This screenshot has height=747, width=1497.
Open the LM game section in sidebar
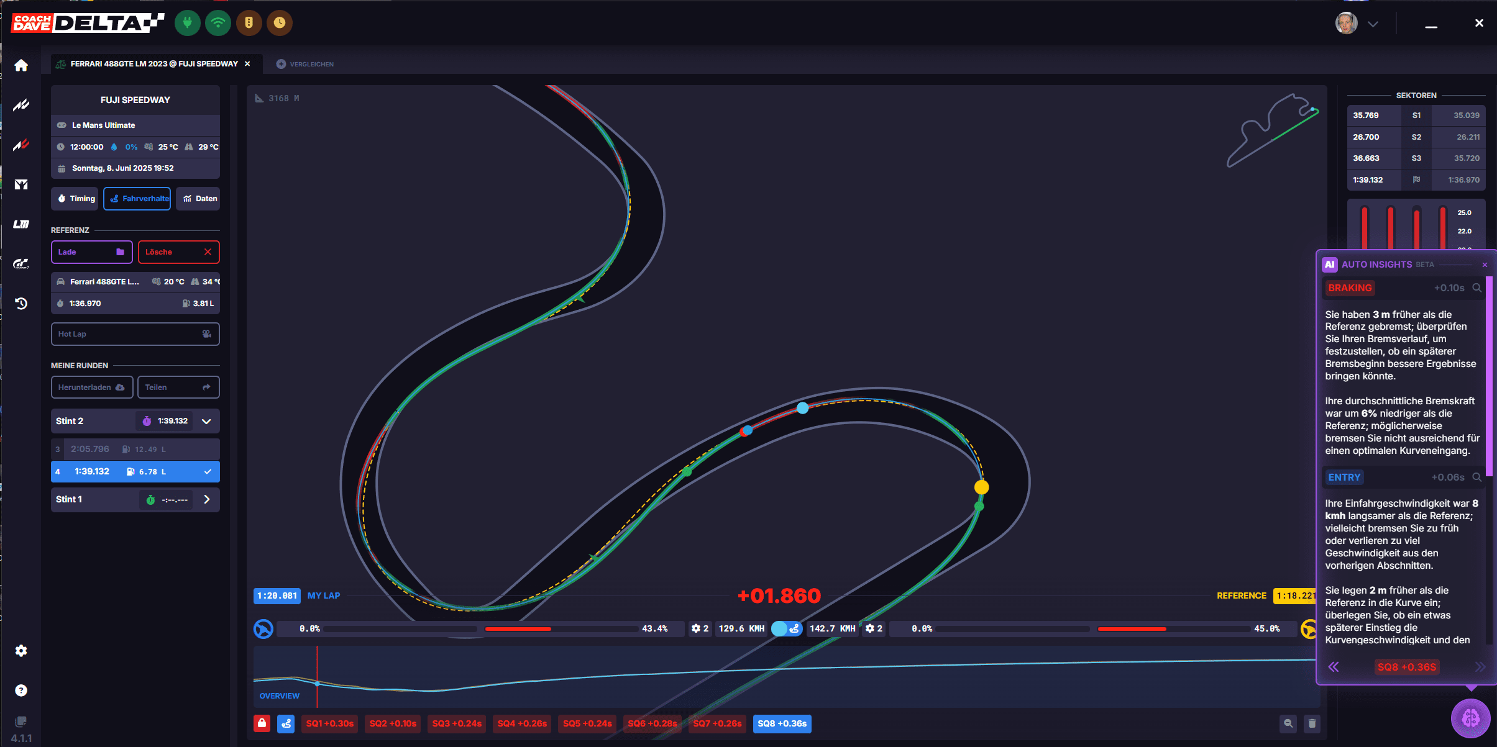point(21,224)
